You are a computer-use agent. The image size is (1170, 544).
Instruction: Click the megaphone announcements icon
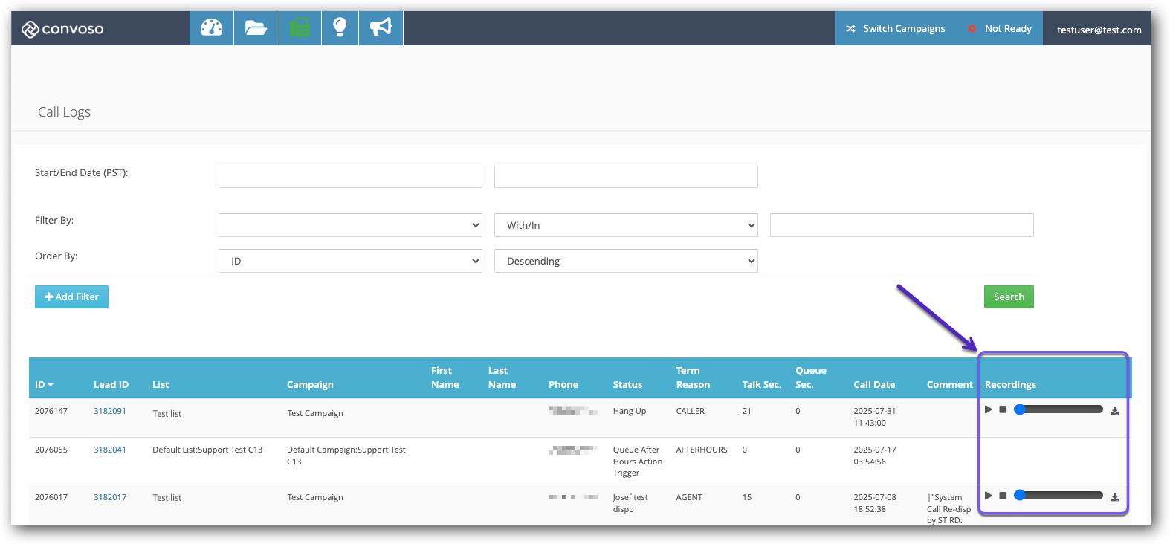(381, 28)
